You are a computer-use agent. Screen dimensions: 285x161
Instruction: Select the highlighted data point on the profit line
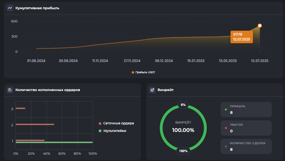click(x=260, y=26)
